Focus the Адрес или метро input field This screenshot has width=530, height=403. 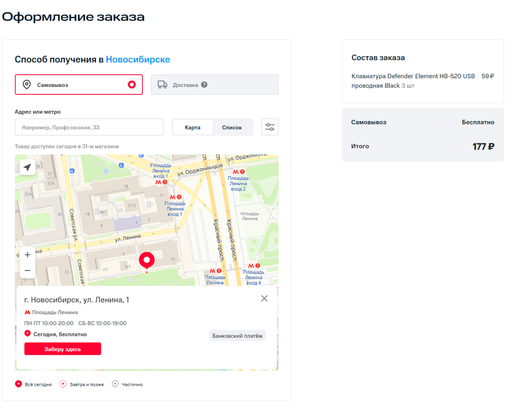pyautogui.click(x=89, y=127)
